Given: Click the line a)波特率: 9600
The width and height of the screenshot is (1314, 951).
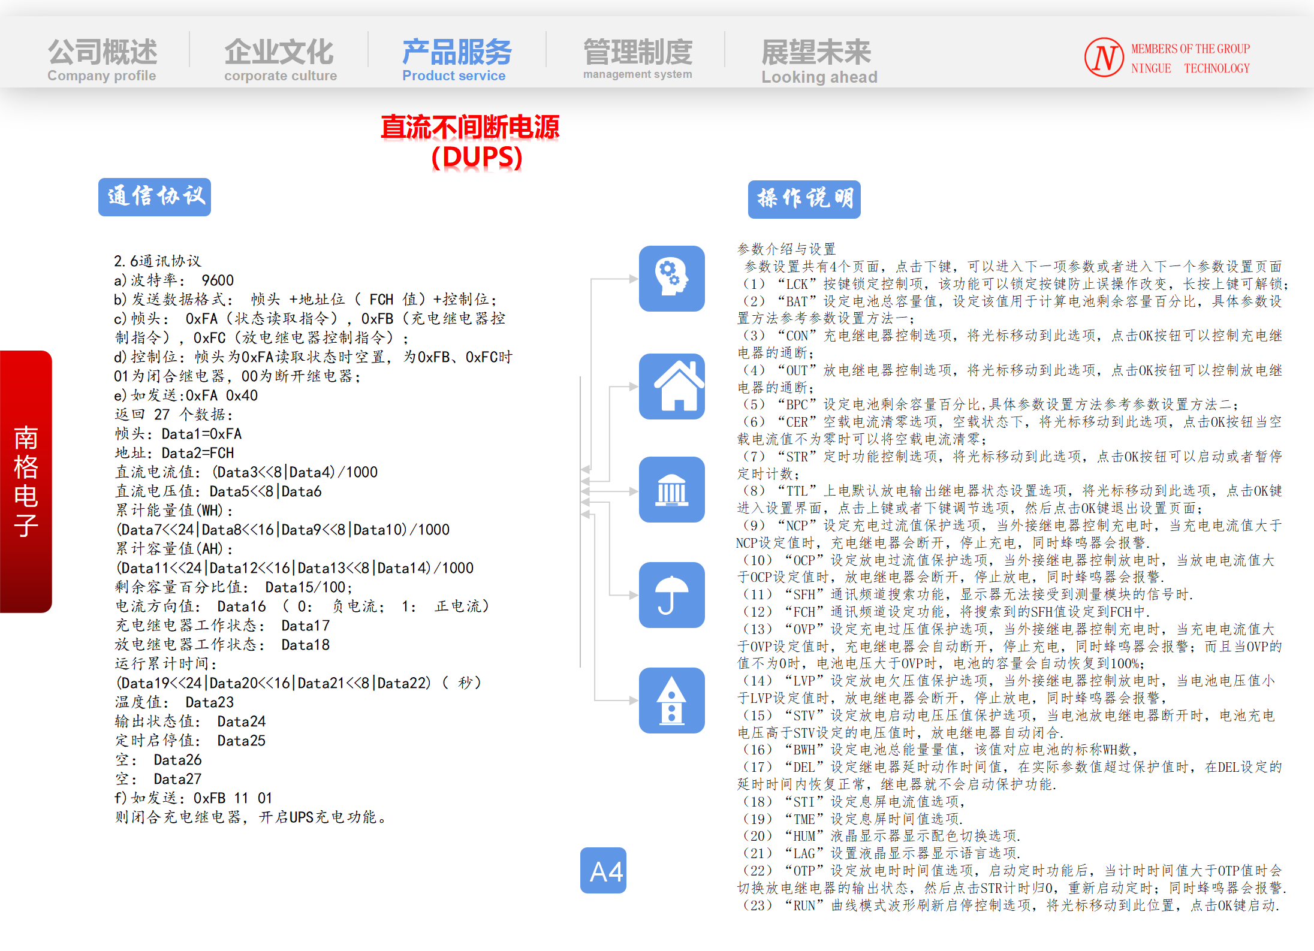Looking at the screenshot, I should pyautogui.click(x=174, y=280).
